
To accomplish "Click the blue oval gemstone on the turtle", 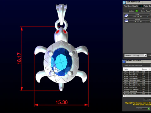I will 61,62.
